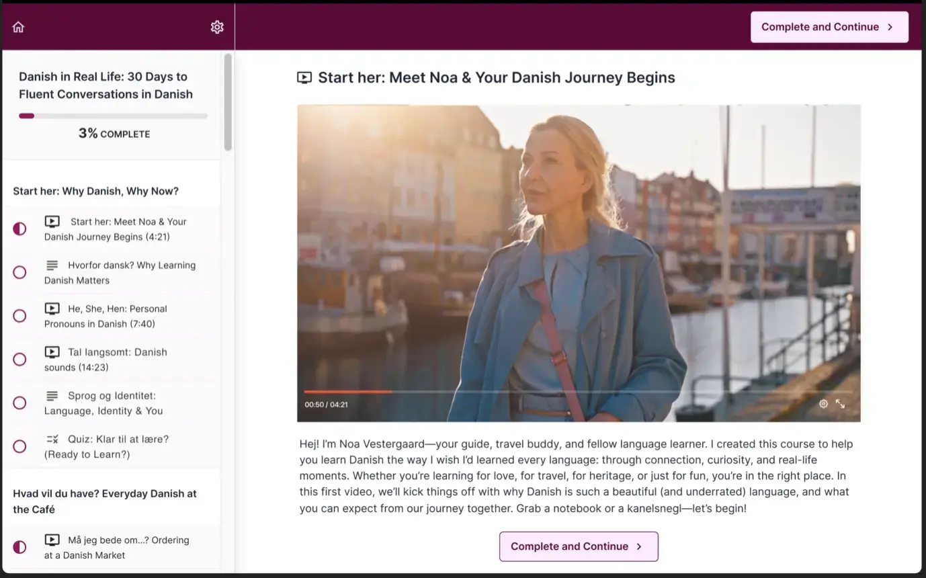Open course title 'Danish in Real Life' link
The height and width of the screenshot is (578, 926).
(x=106, y=85)
